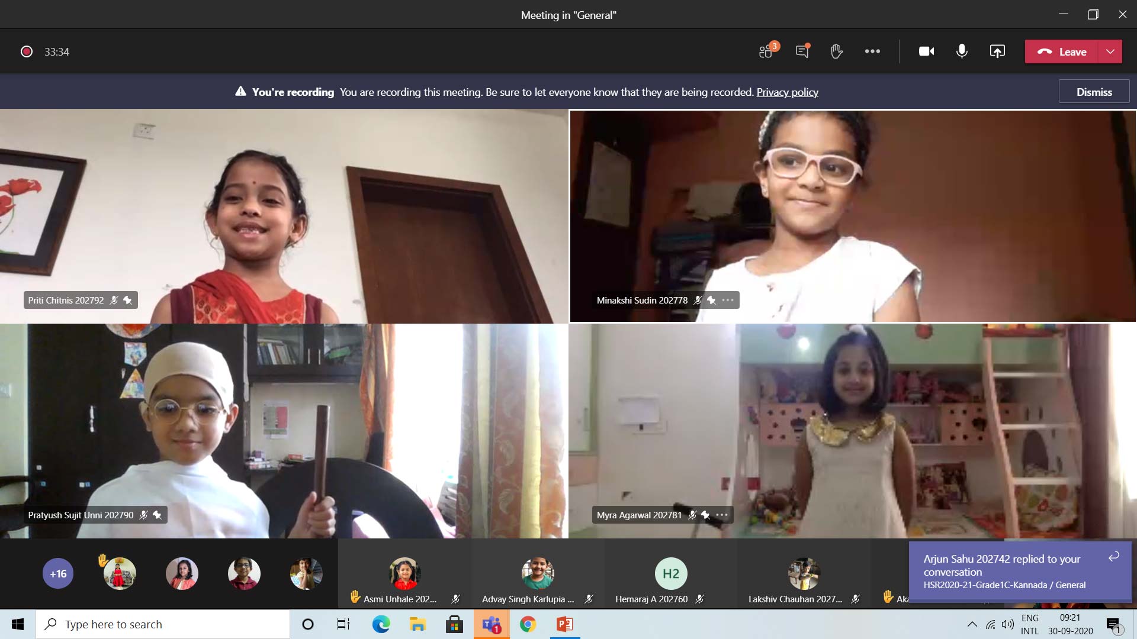1137x639 pixels.
Task: Open more options on Minakshi Sudin tile
Action: 728,300
